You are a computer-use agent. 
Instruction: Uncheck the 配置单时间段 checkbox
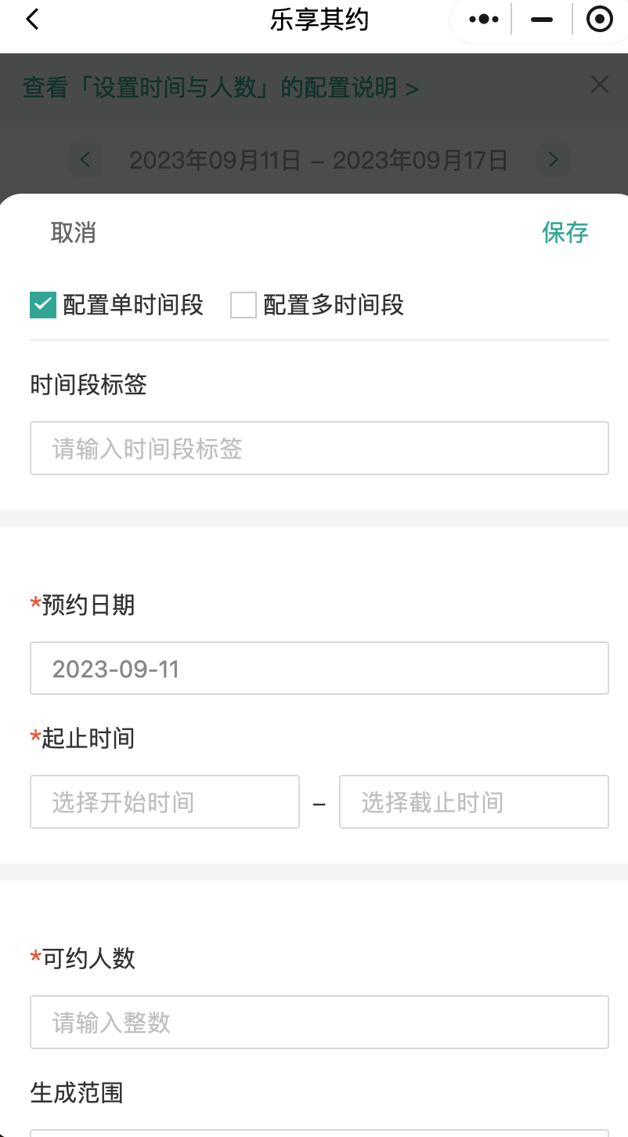pyautogui.click(x=43, y=305)
